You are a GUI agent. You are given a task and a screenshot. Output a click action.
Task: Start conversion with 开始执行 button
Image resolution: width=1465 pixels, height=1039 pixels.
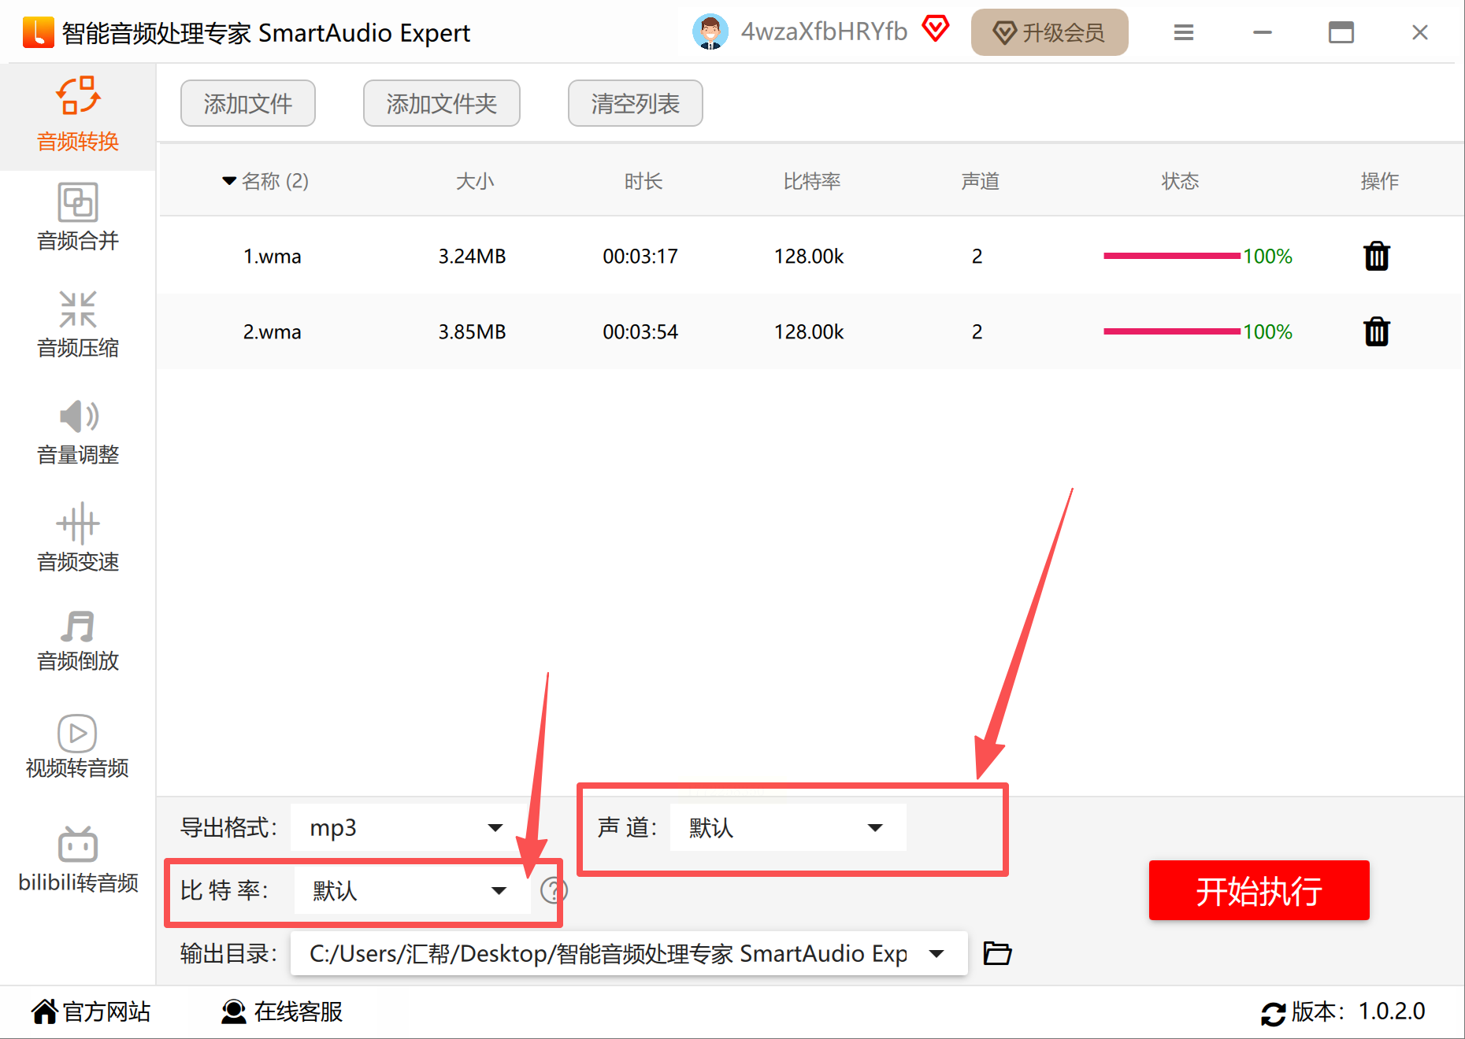coord(1259,890)
